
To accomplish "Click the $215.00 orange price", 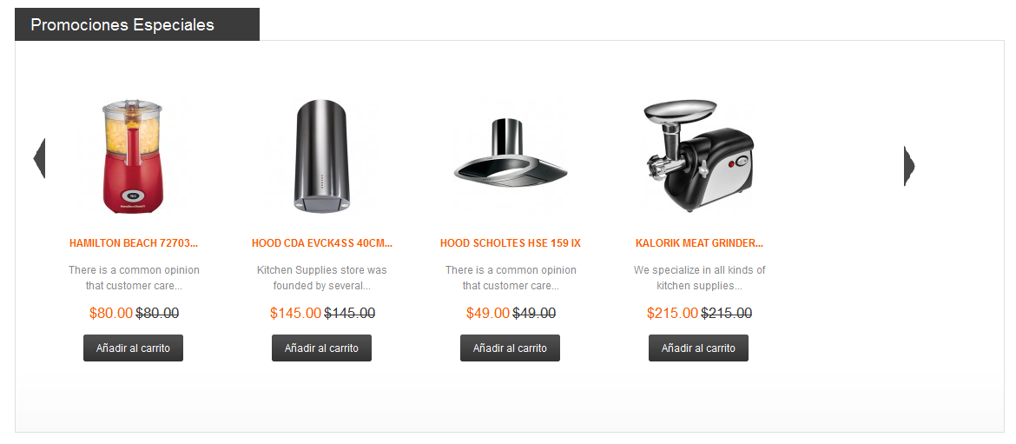I will (x=673, y=313).
